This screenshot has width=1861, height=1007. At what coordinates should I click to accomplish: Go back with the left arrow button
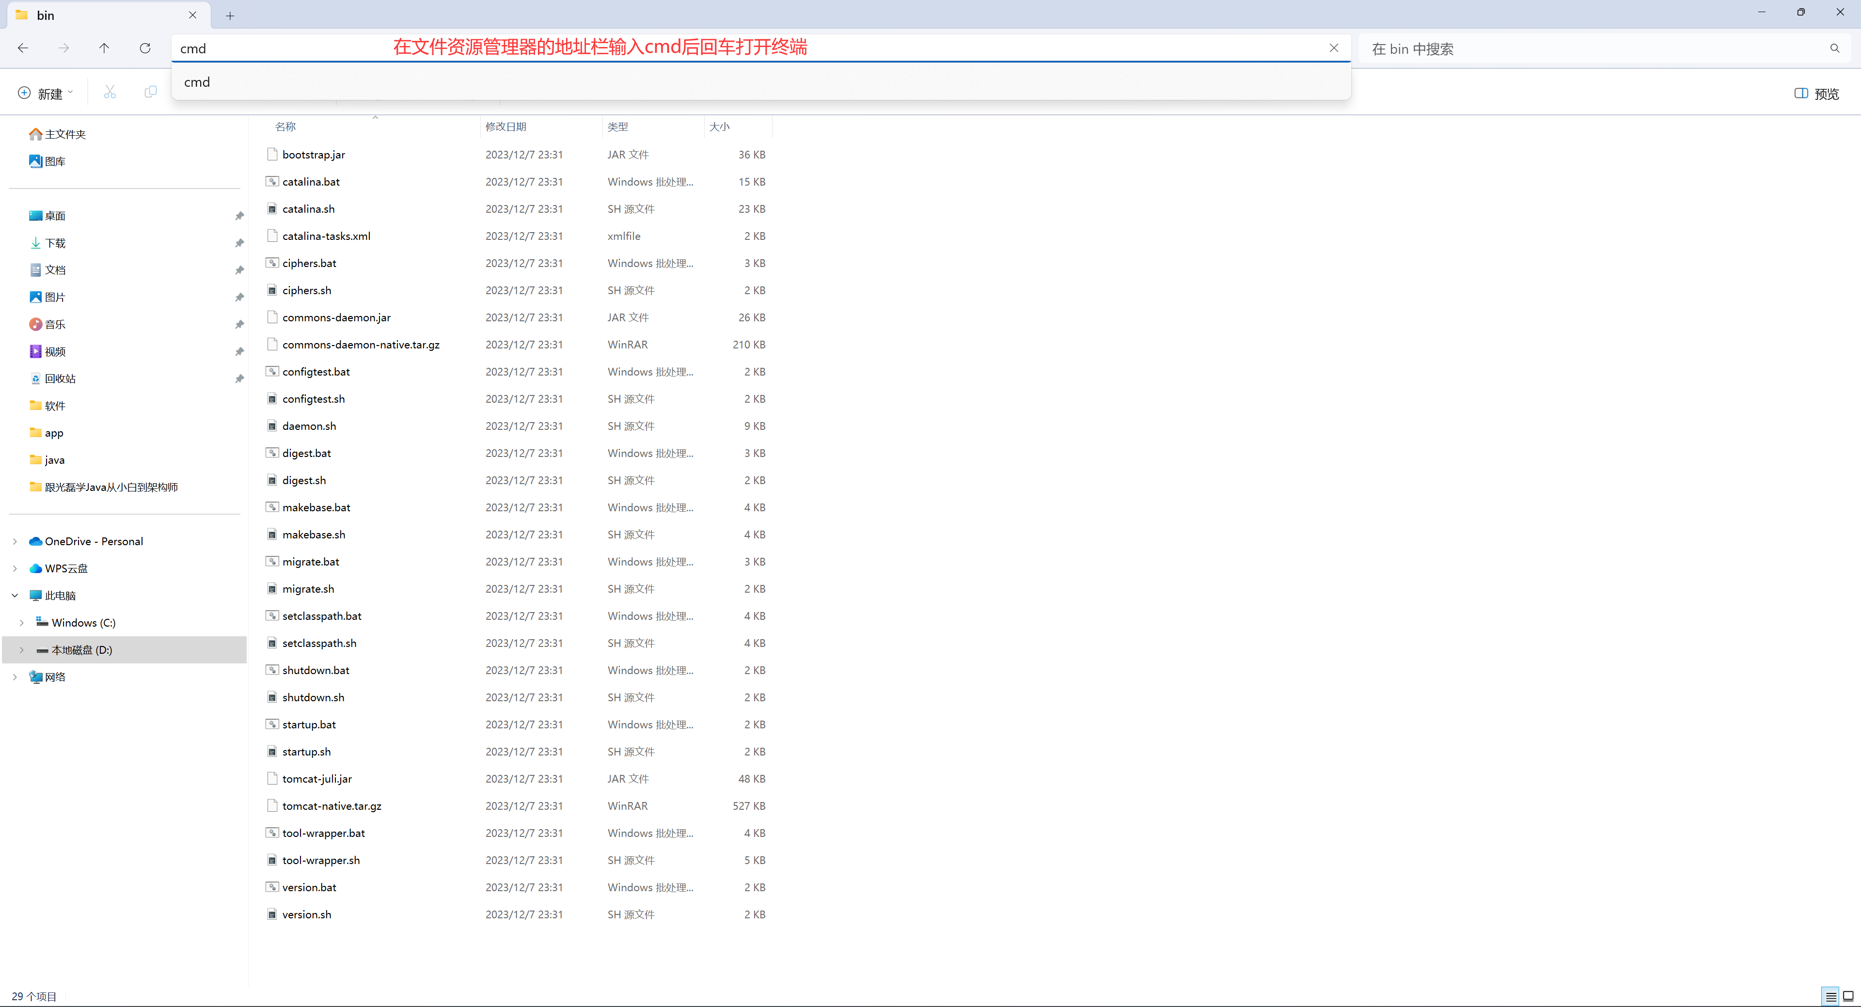click(23, 48)
